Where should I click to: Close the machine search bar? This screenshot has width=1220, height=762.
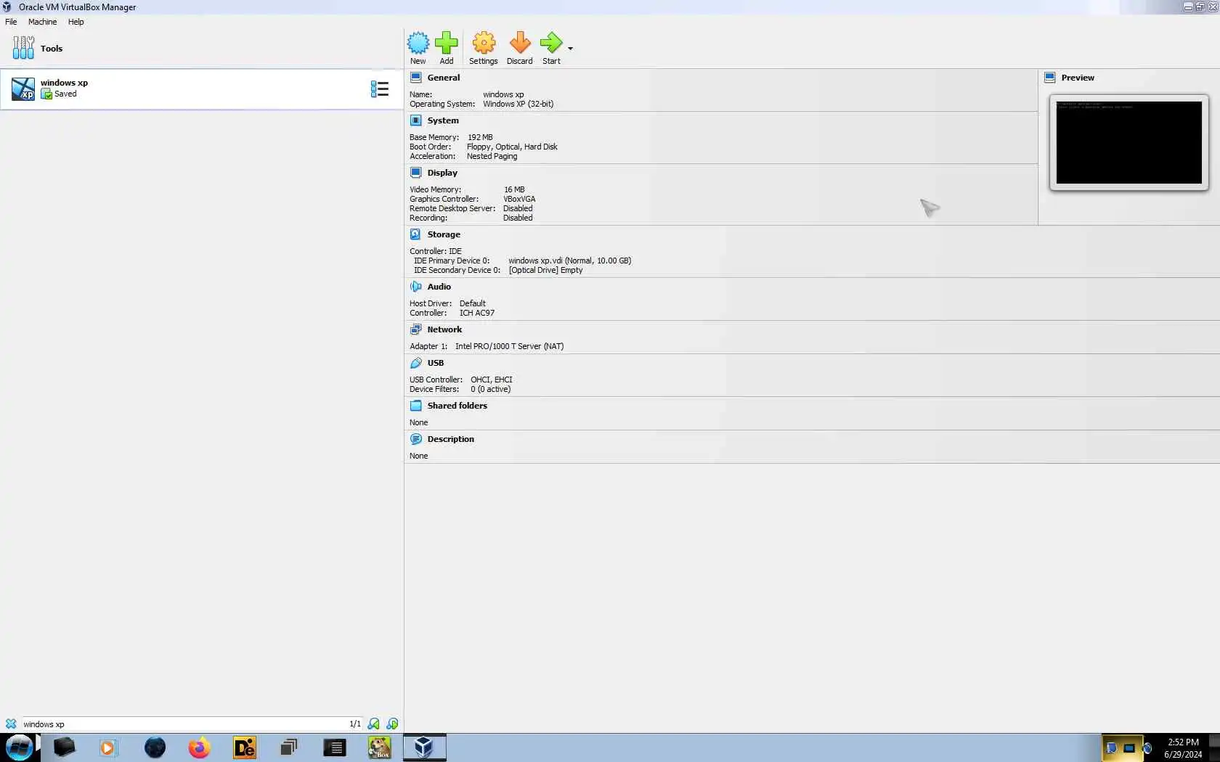[x=11, y=724]
